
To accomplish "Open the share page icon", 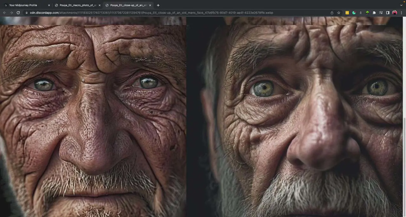I will [x=332, y=13].
